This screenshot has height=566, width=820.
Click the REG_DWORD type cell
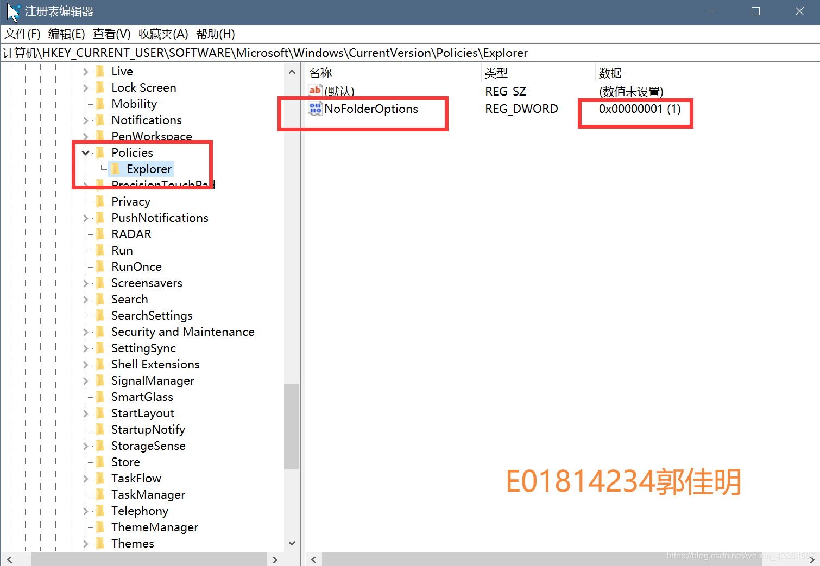pyautogui.click(x=521, y=109)
